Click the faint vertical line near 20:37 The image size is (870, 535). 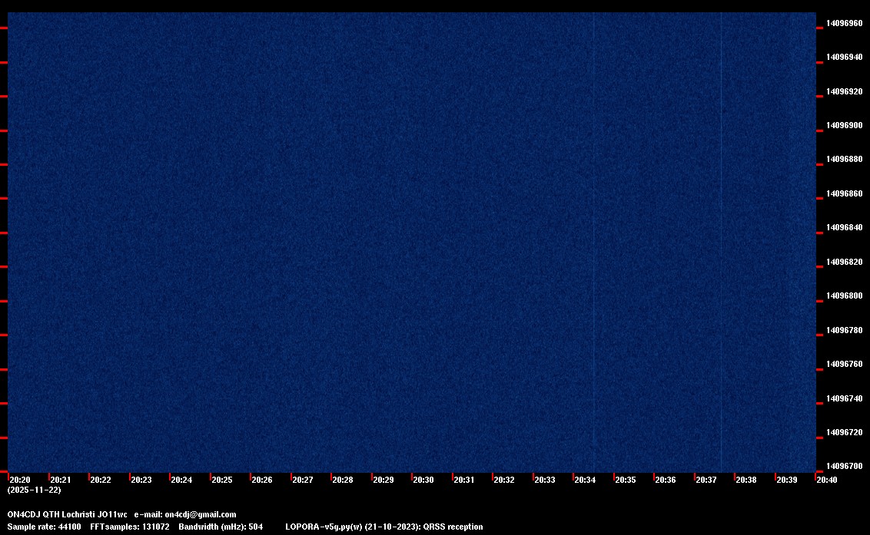click(x=721, y=242)
